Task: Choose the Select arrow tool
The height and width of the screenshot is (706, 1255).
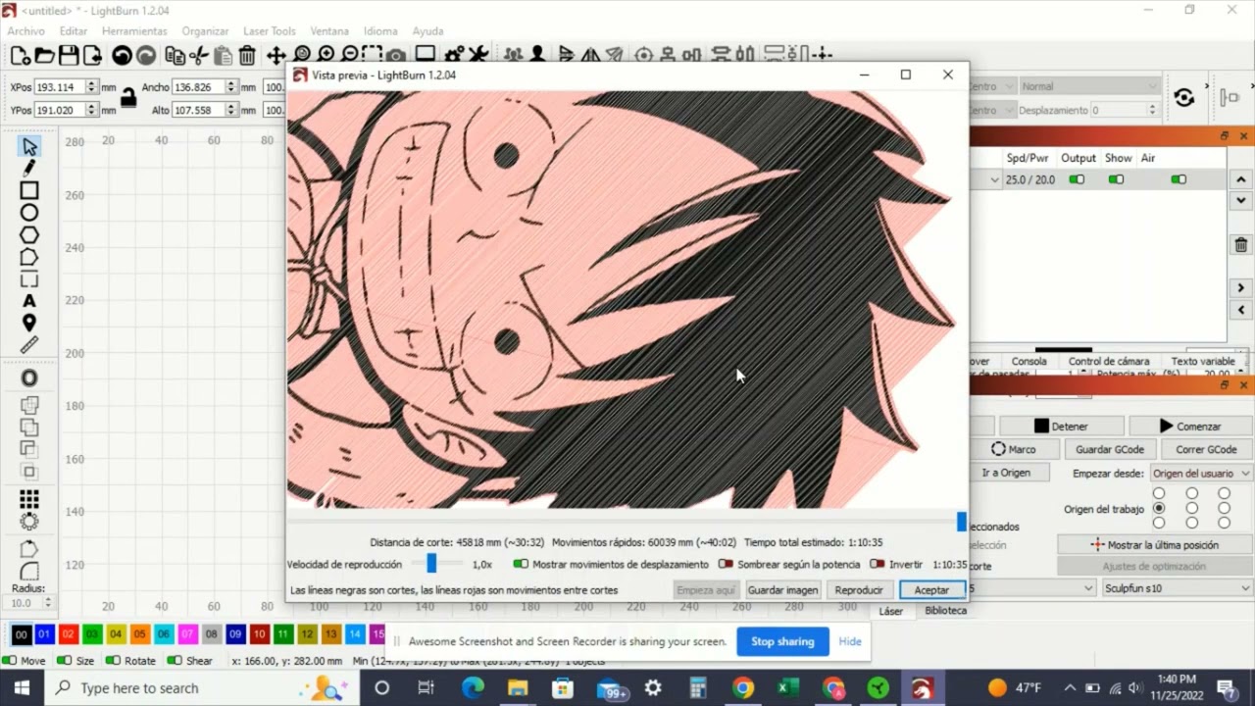Action: [29, 147]
